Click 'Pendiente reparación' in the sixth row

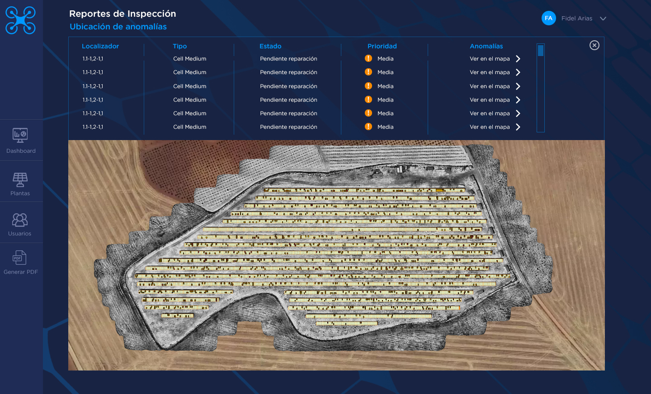tap(288, 127)
